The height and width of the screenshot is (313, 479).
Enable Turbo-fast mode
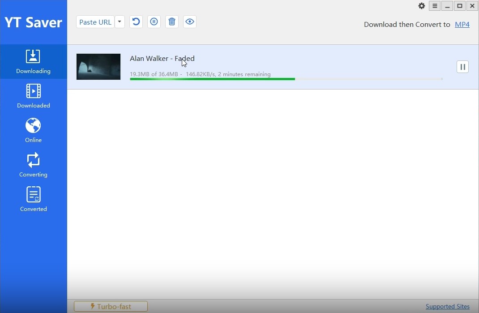coord(111,306)
